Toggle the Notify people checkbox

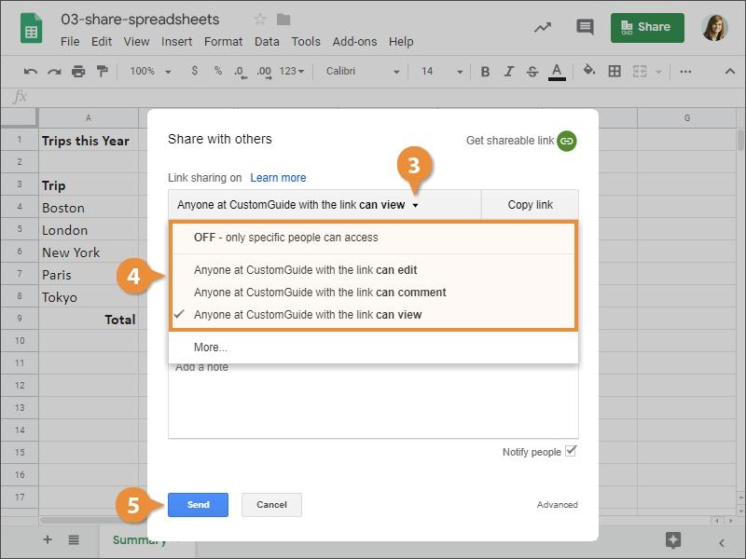pos(571,451)
